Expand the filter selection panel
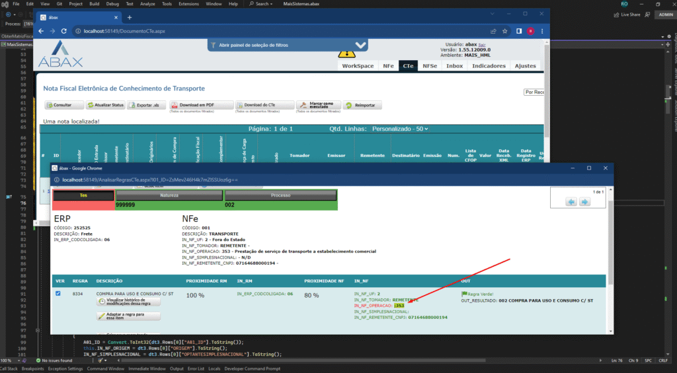This screenshot has width=677, height=373. click(360, 46)
